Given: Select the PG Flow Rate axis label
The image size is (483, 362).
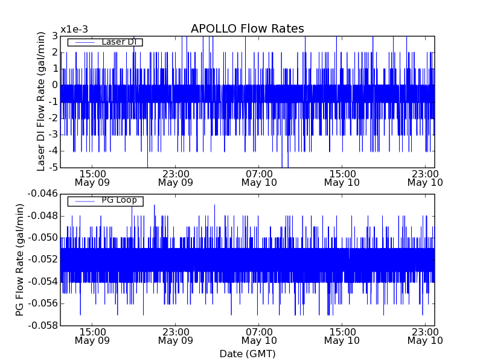Looking at the screenshot, I should tap(20, 259).
